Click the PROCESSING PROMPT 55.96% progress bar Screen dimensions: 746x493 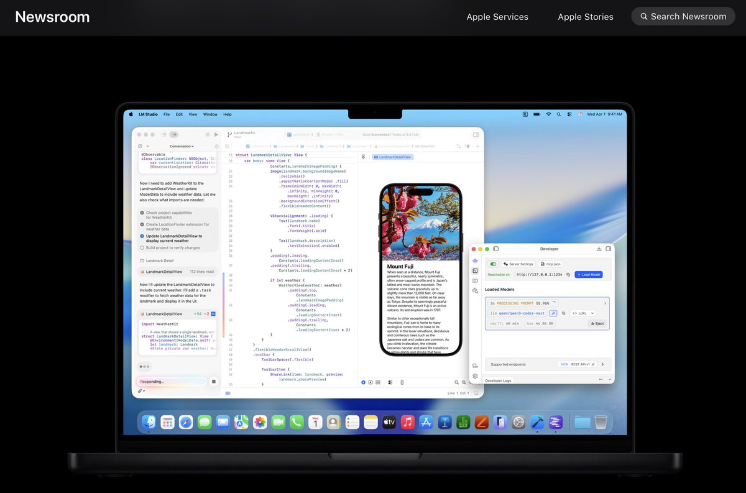click(523, 303)
